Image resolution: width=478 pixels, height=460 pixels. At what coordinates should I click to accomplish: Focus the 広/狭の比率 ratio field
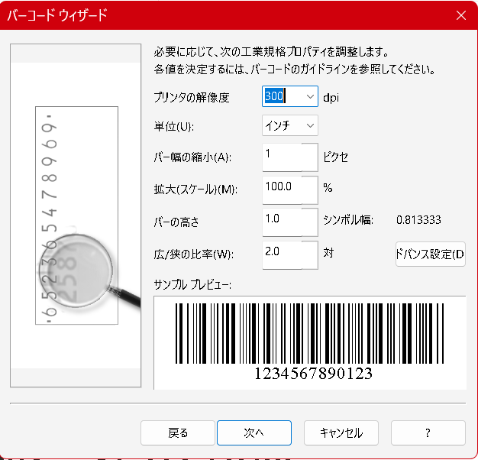pyautogui.click(x=289, y=253)
